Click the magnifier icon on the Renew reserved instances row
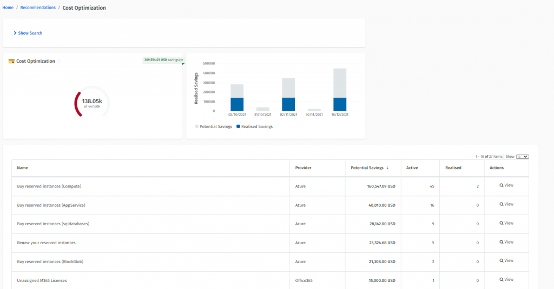The image size is (554, 289). (502, 242)
